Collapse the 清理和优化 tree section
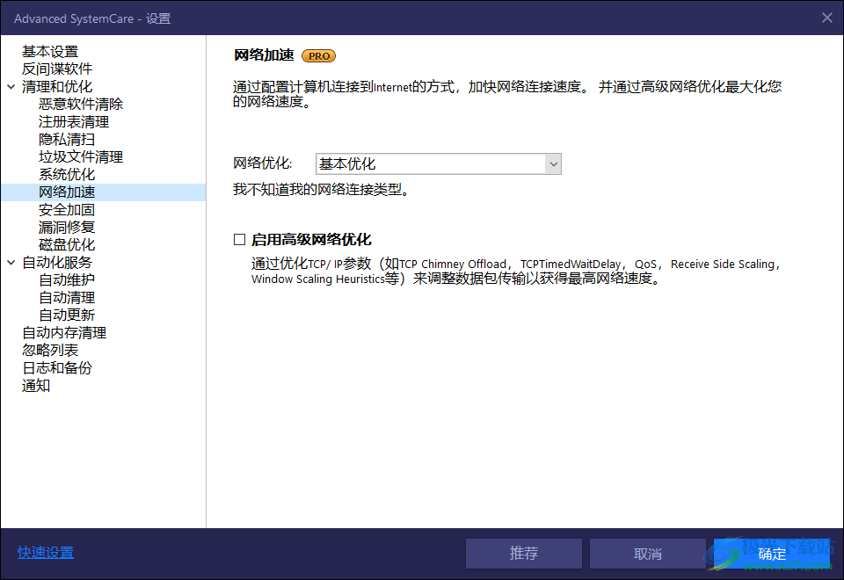Screen dimensions: 844x580 click(x=11, y=87)
